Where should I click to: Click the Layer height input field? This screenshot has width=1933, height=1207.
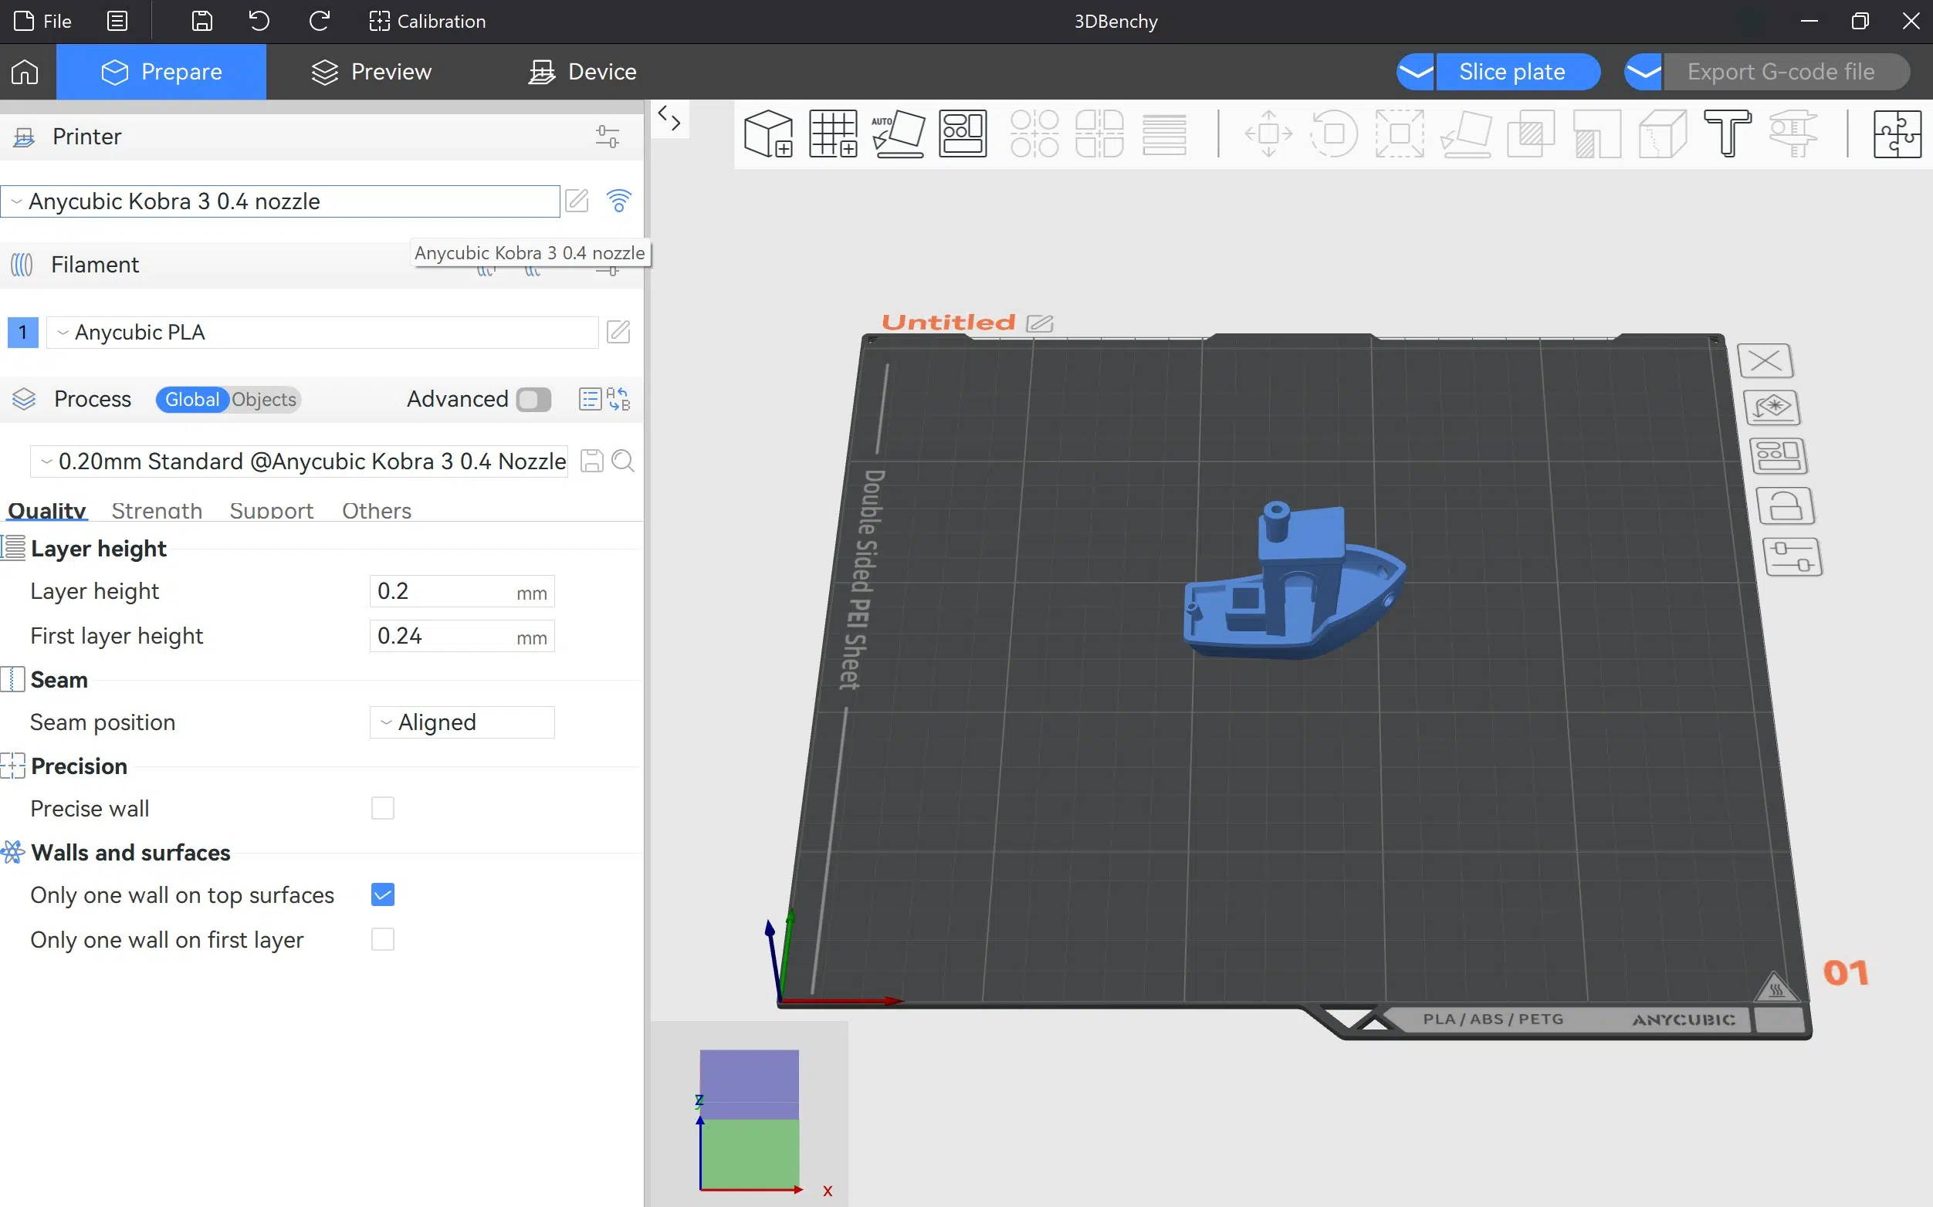462,591
